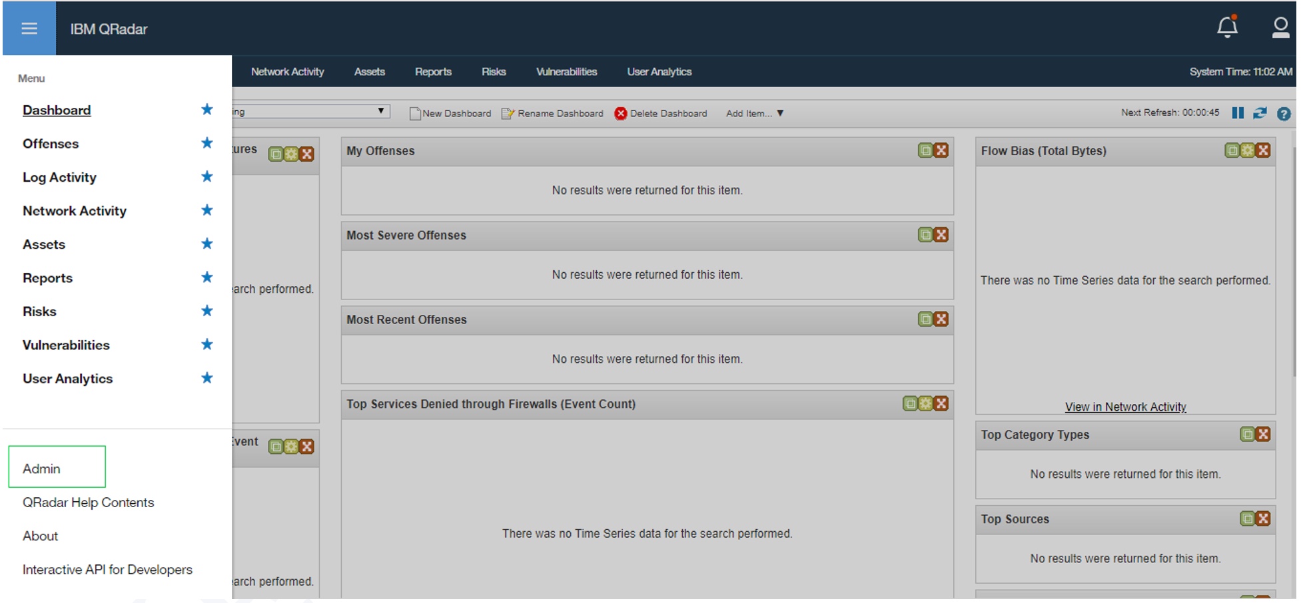Screen dimensions: 1303x603
Task: Toggle favorite star for User Analytics
Action: [207, 378]
